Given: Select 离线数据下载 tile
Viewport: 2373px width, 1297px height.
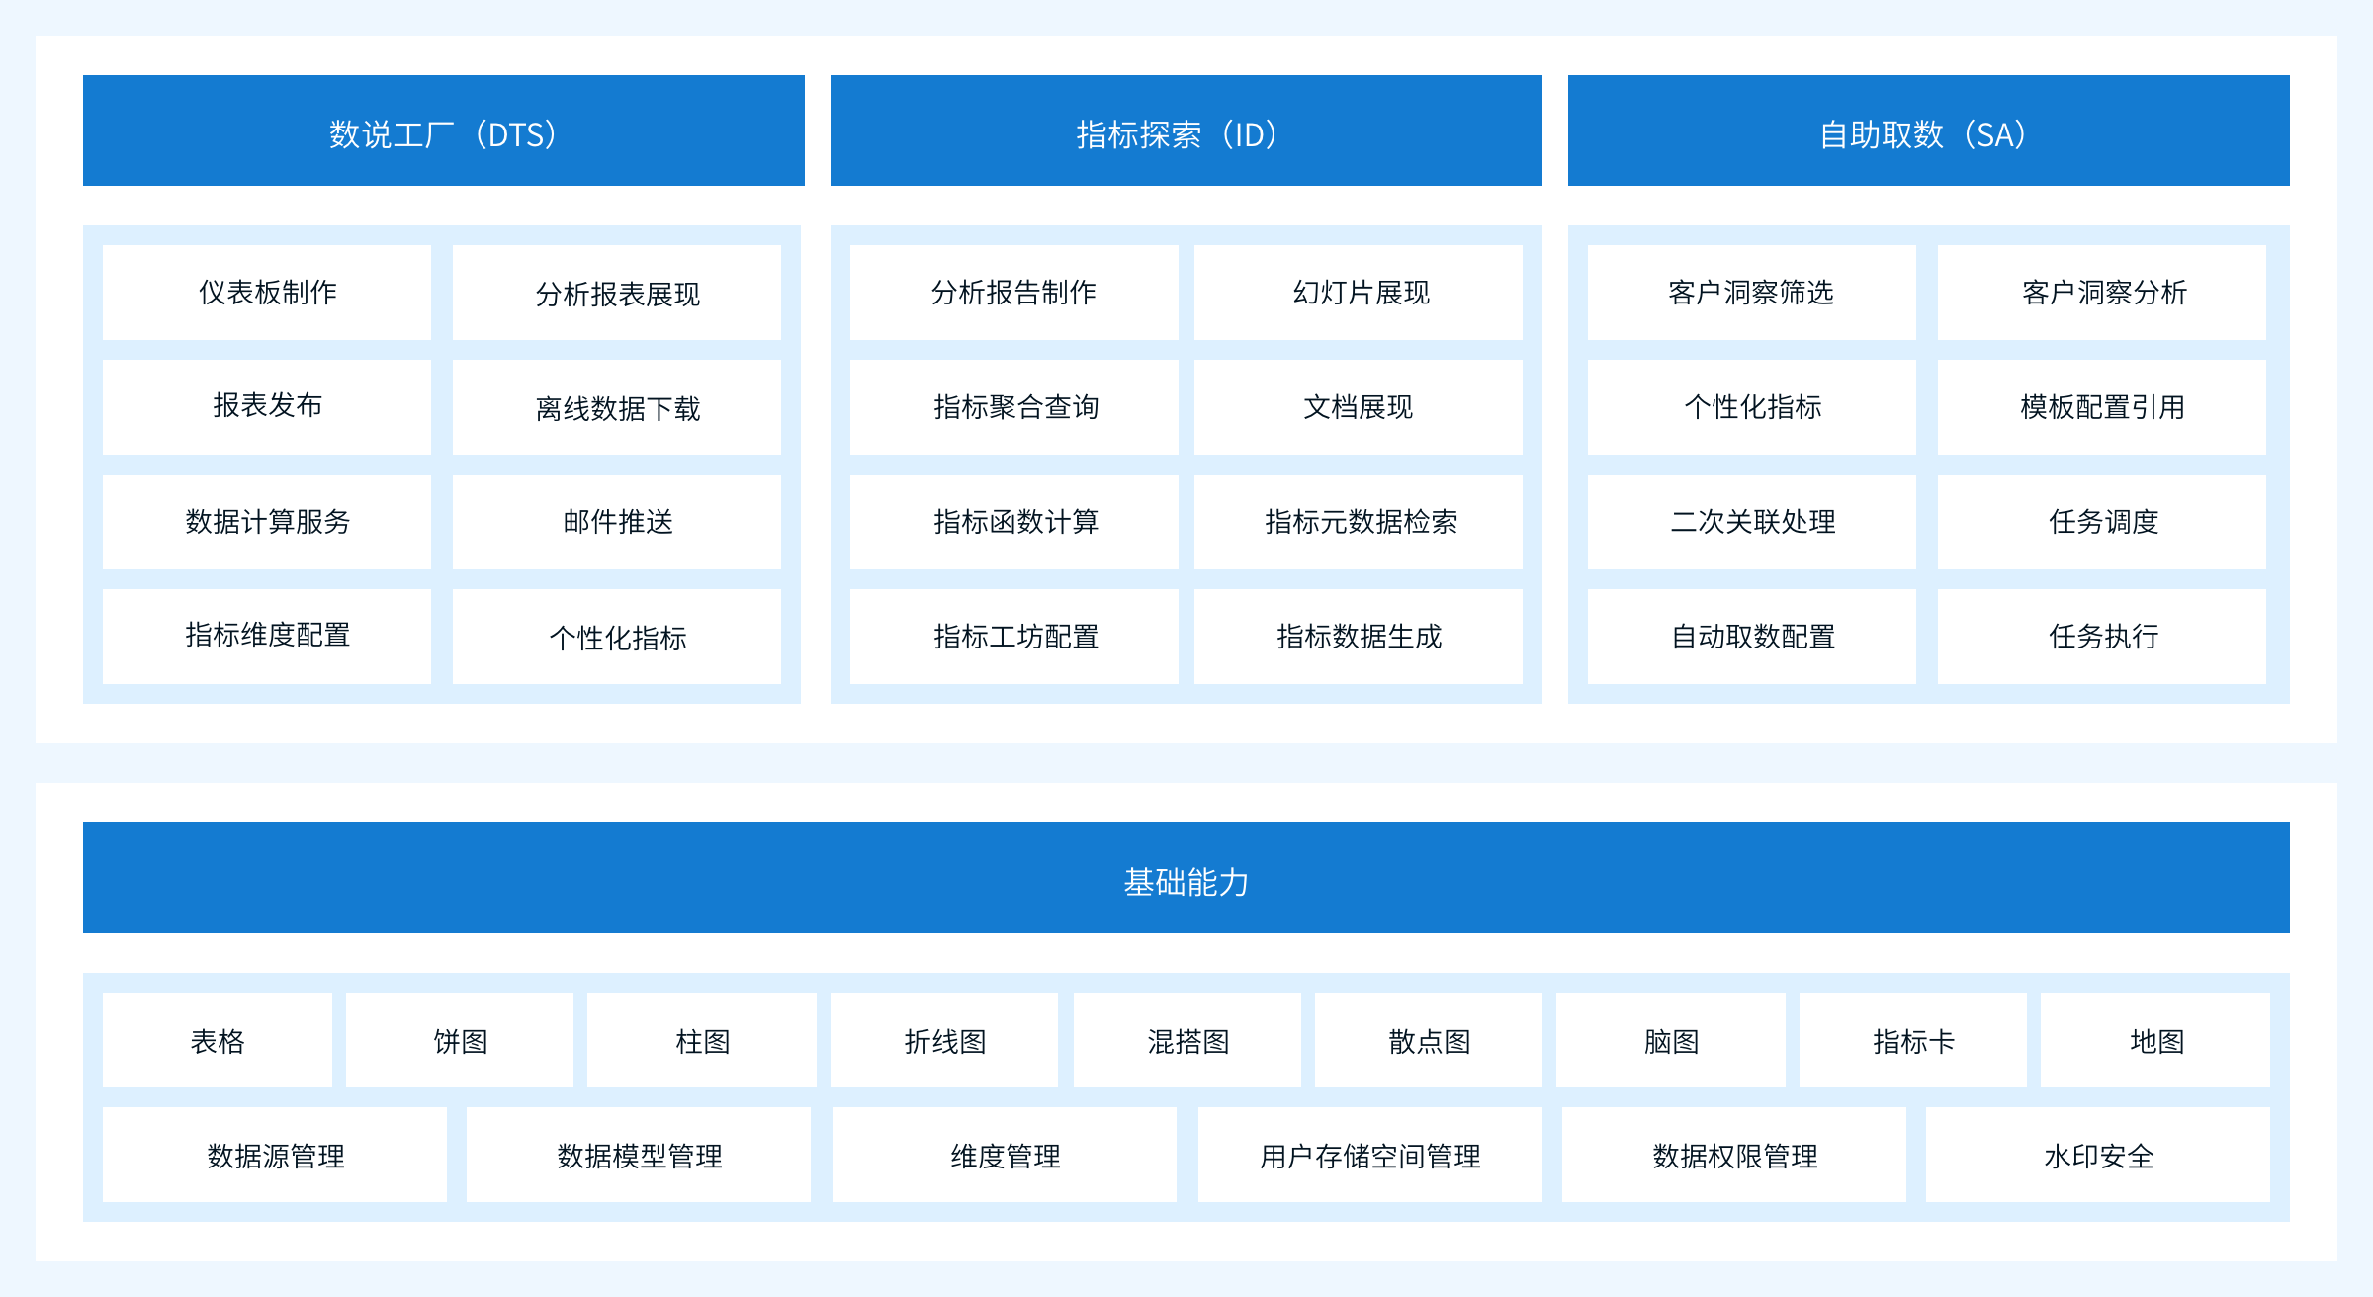Looking at the screenshot, I should point(617,407).
